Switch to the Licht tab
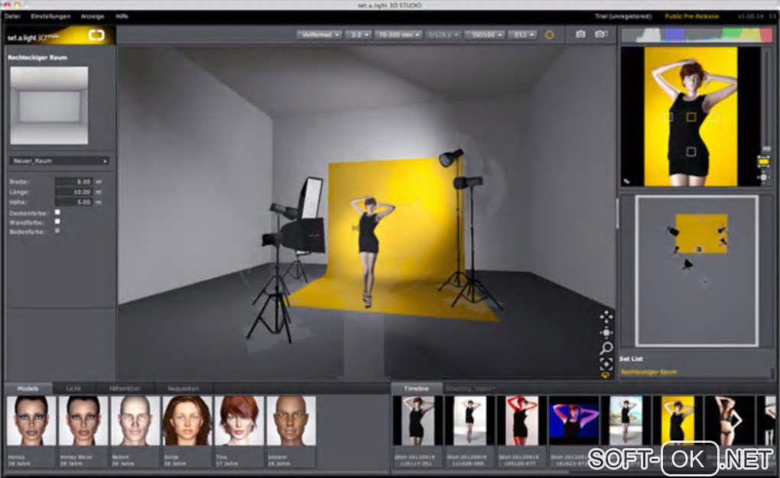Image resolution: width=780 pixels, height=478 pixels. tap(73, 389)
